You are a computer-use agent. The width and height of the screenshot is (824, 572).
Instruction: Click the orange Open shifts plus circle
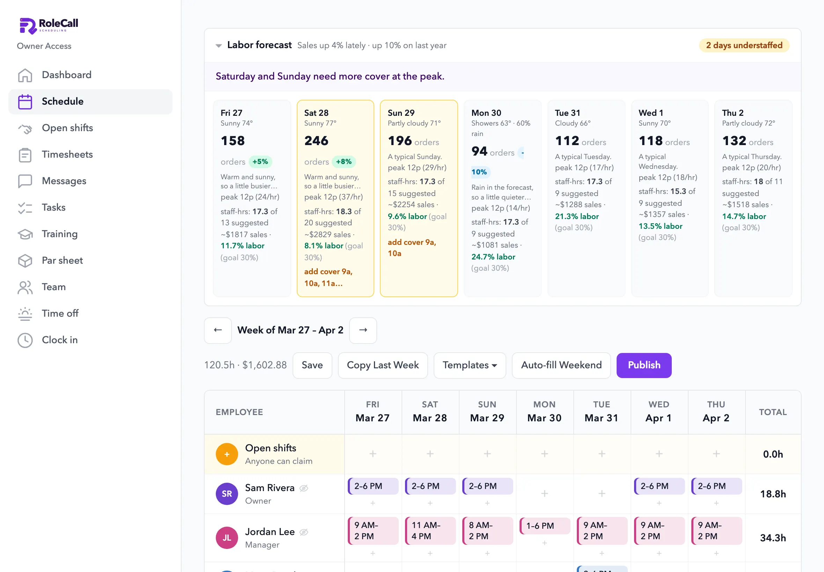227,454
